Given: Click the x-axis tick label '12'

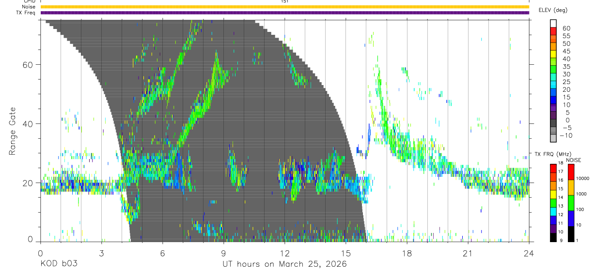Looking at the screenshot, I should pos(284,253).
